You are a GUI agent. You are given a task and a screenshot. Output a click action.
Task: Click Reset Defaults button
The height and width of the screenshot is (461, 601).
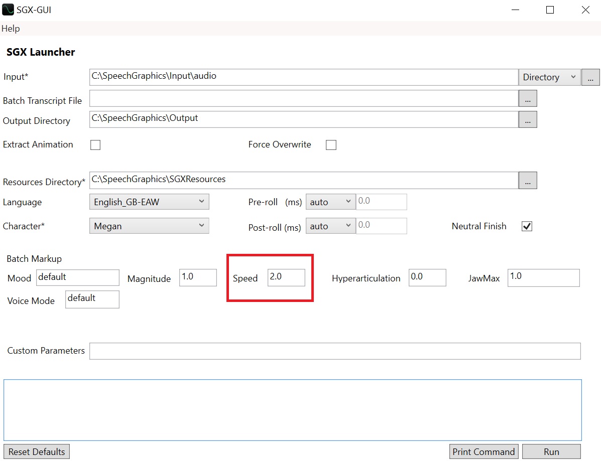37,451
